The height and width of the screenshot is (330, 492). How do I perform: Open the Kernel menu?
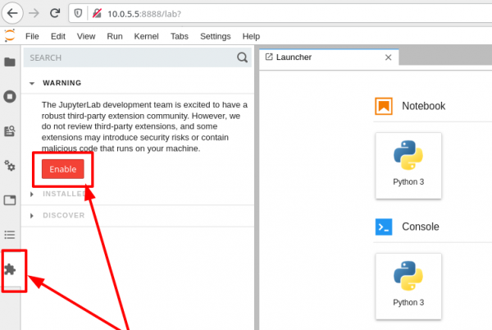click(146, 36)
